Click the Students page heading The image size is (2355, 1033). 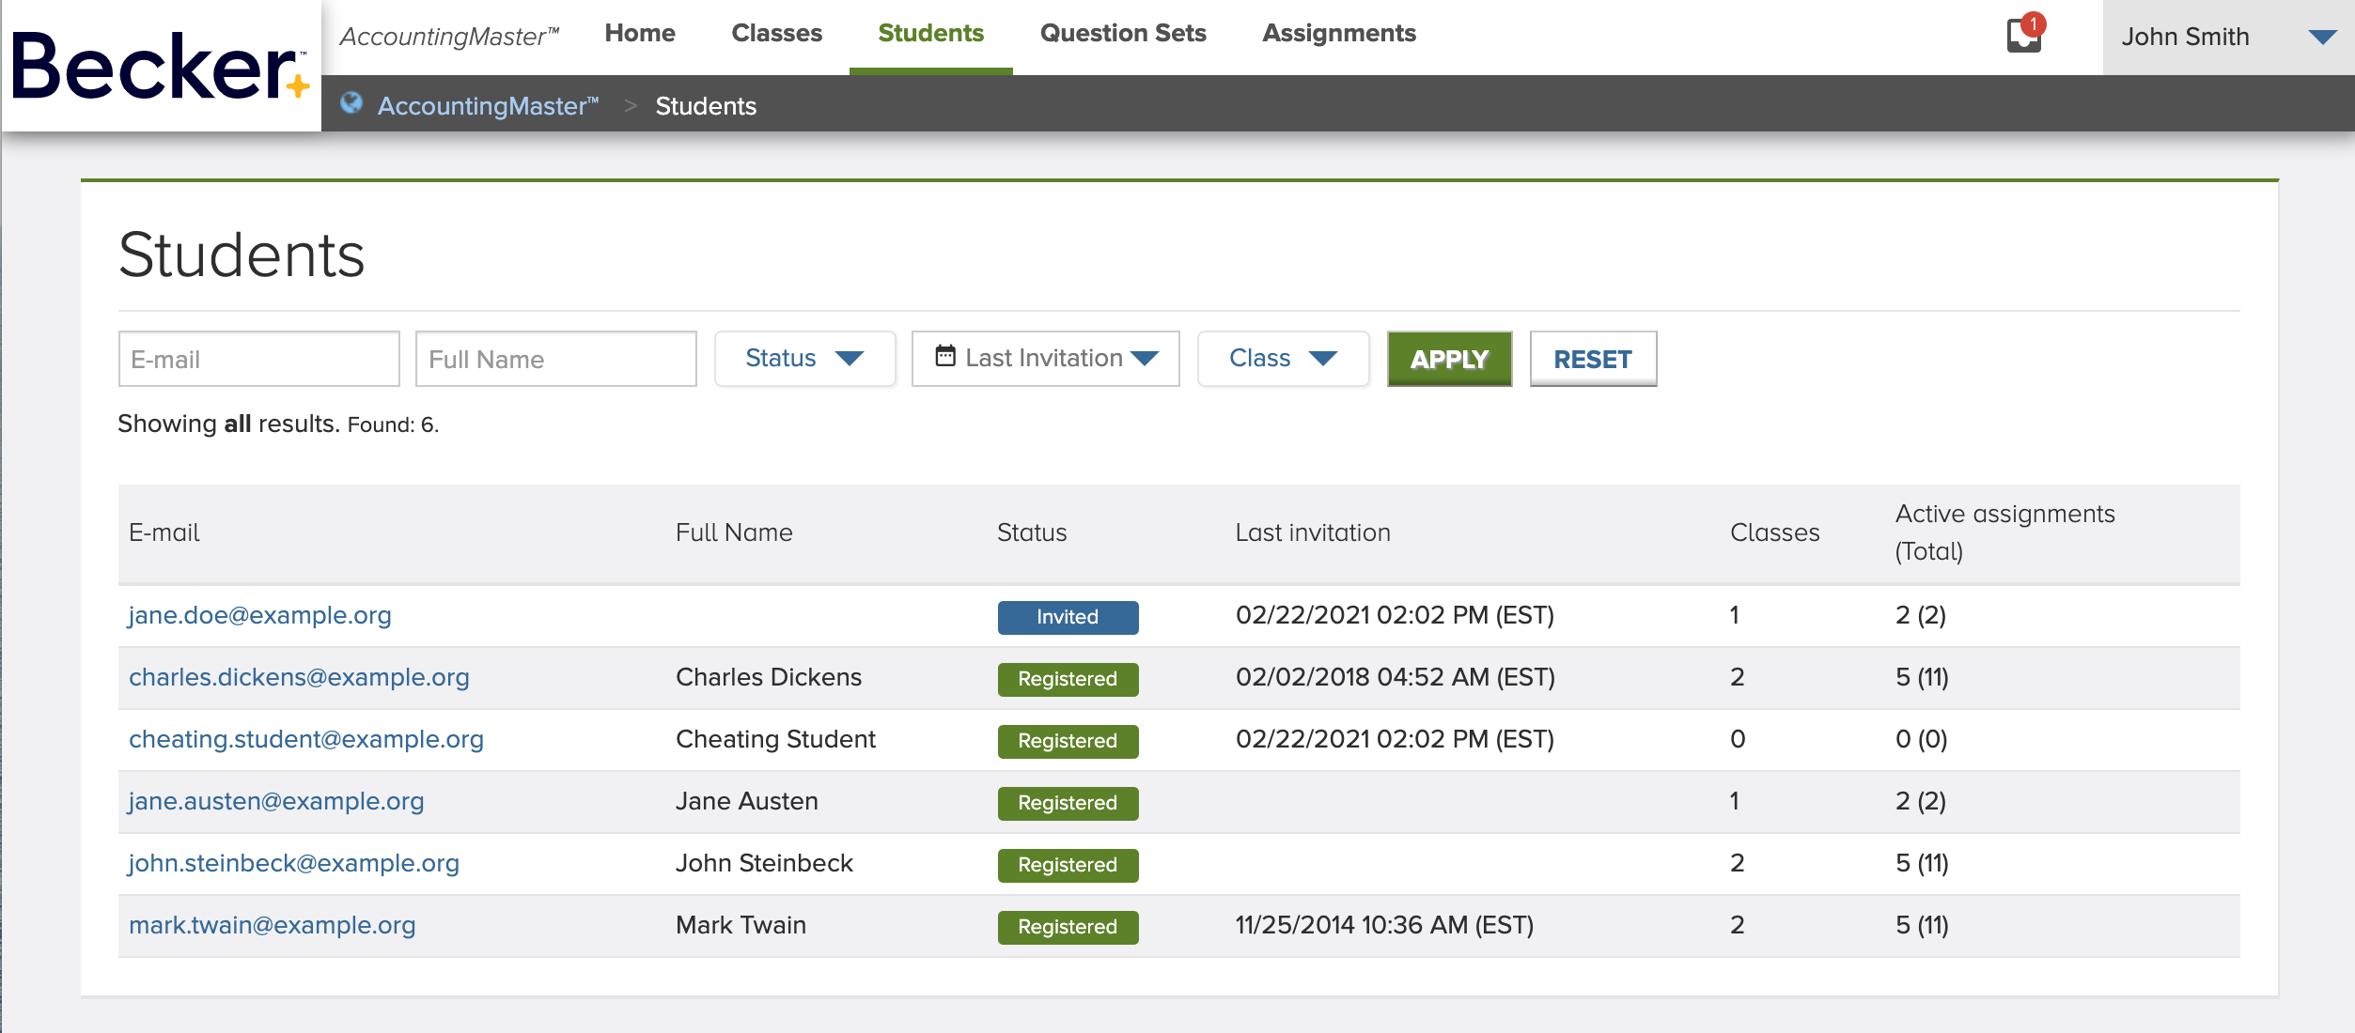click(242, 254)
